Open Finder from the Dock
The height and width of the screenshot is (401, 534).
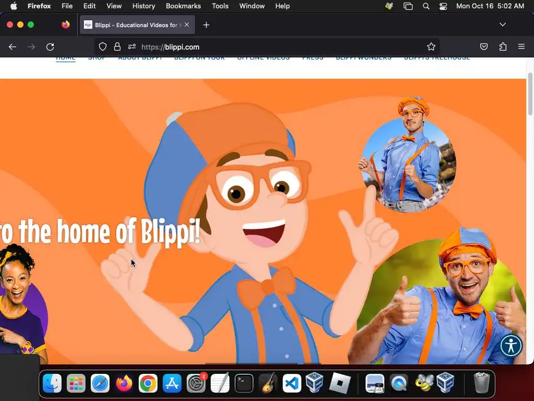[52, 383]
